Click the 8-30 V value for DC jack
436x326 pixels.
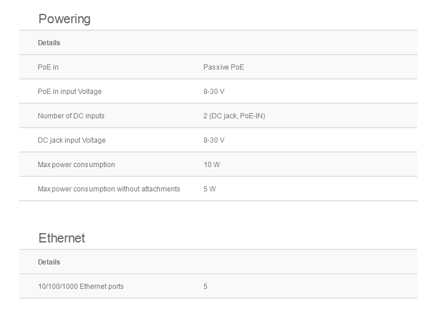214,140
